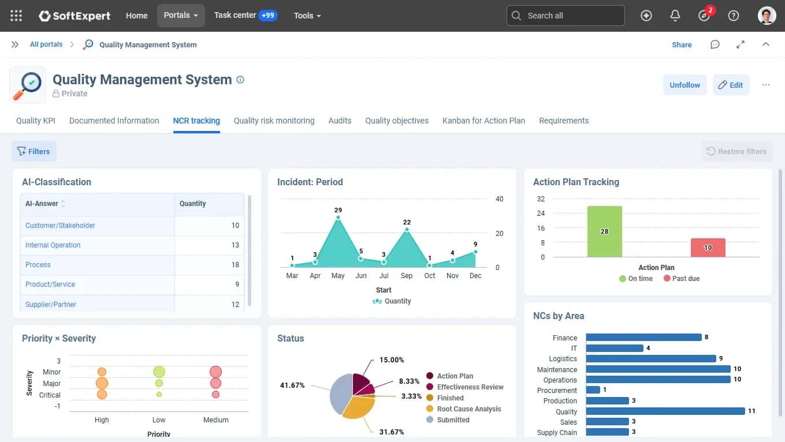Click the Filters button

[x=34, y=151]
